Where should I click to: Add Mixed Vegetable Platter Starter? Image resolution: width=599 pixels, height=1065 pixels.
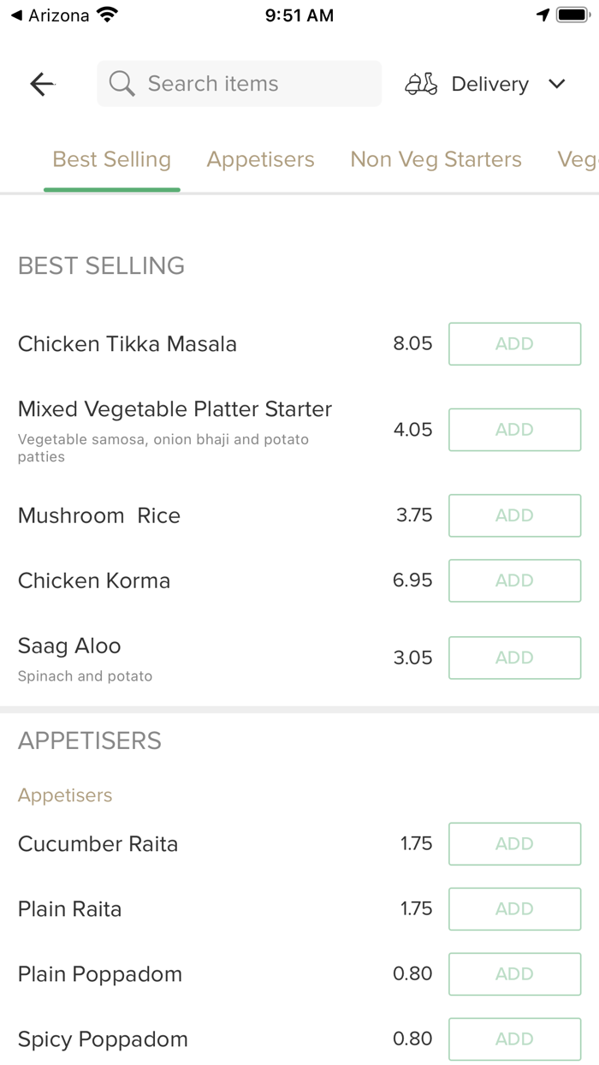pyautogui.click(x=514, y=430)
